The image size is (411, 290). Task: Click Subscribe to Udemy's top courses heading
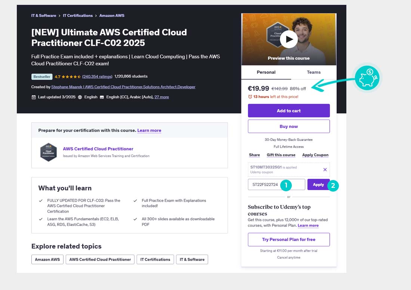pyautogui.click(x=279, y=210)
